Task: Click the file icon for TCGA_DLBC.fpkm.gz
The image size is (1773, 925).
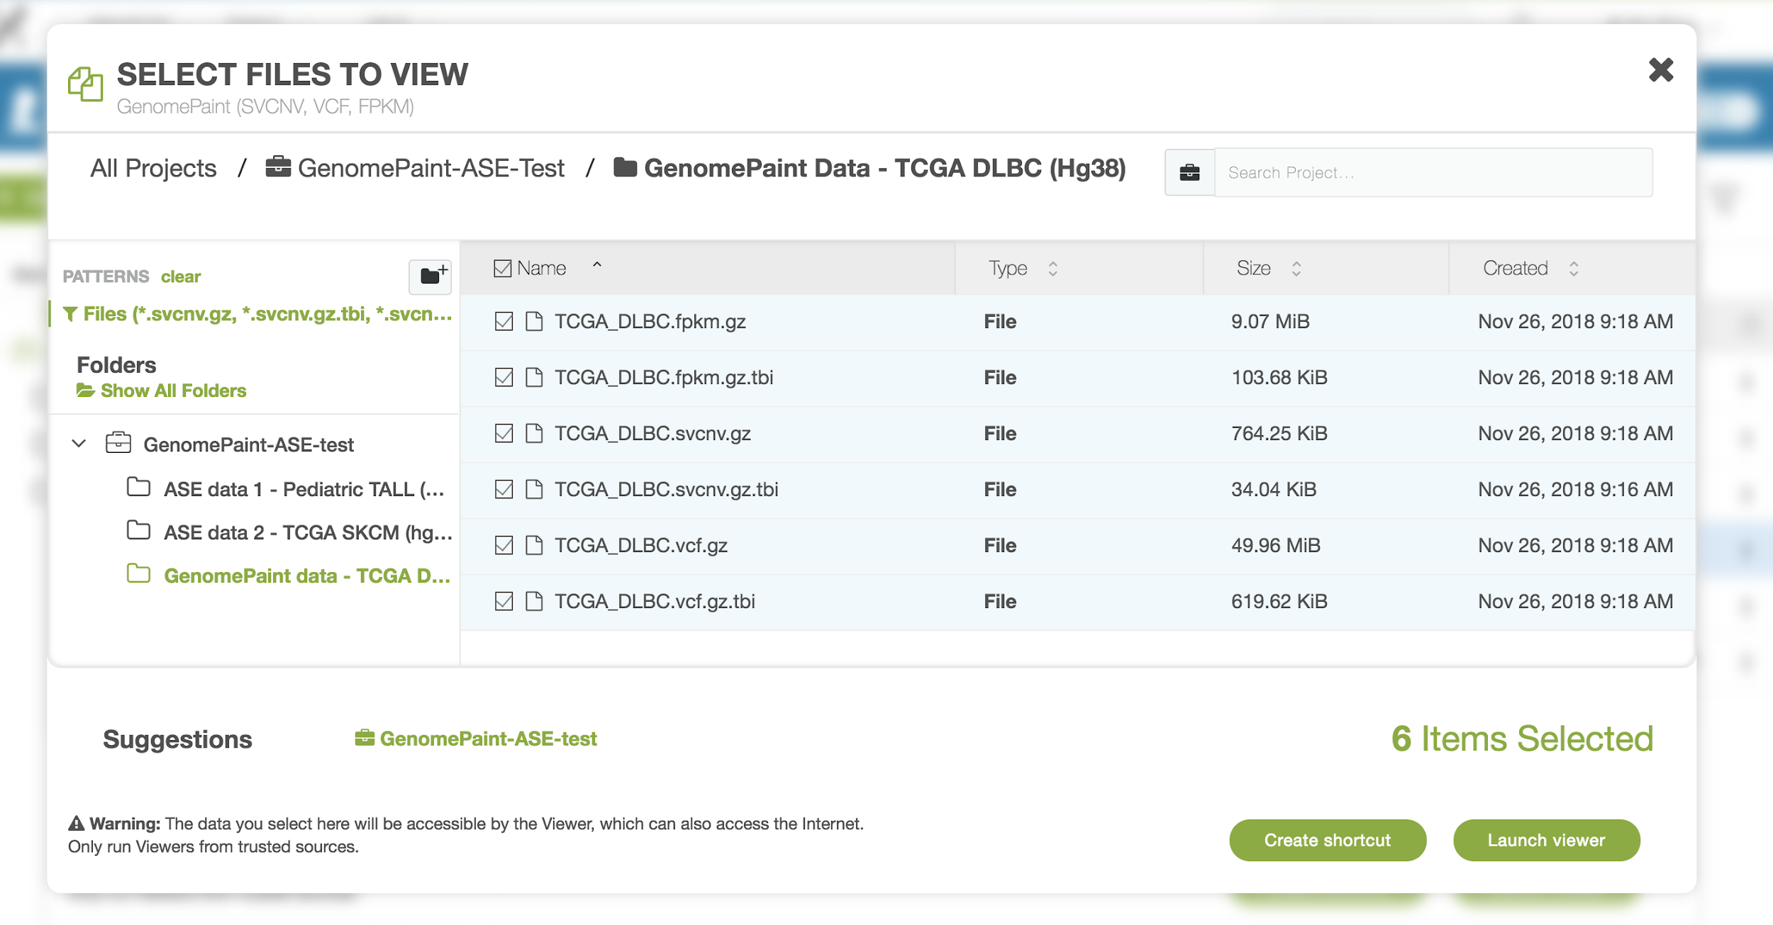Action: click(x=534, y=321)
